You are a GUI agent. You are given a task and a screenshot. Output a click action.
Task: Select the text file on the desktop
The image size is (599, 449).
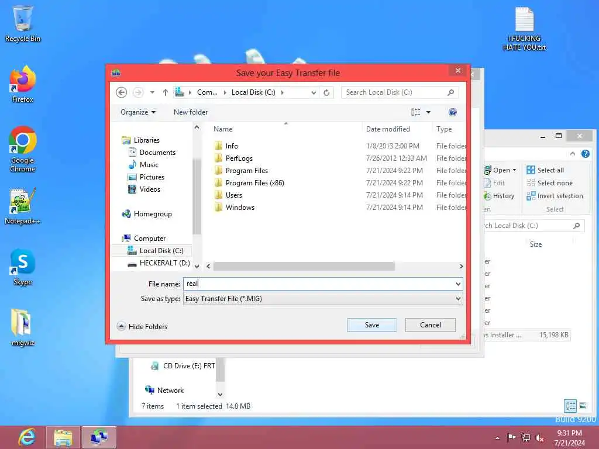(525, 29)
